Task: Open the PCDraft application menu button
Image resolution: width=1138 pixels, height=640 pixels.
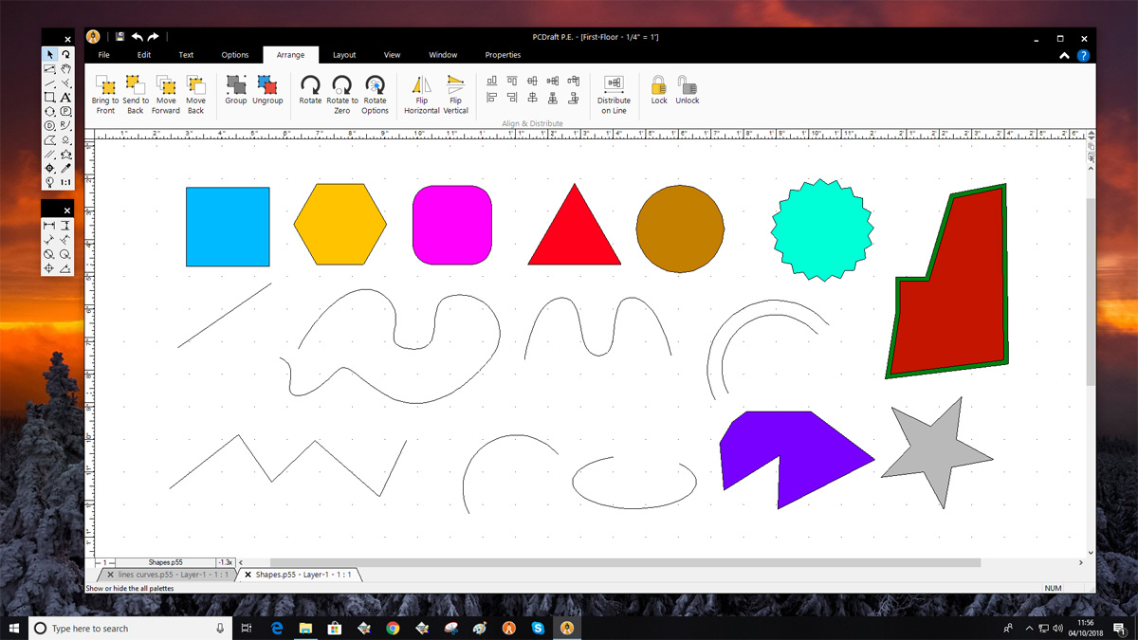Action: (x=93, y=37)
